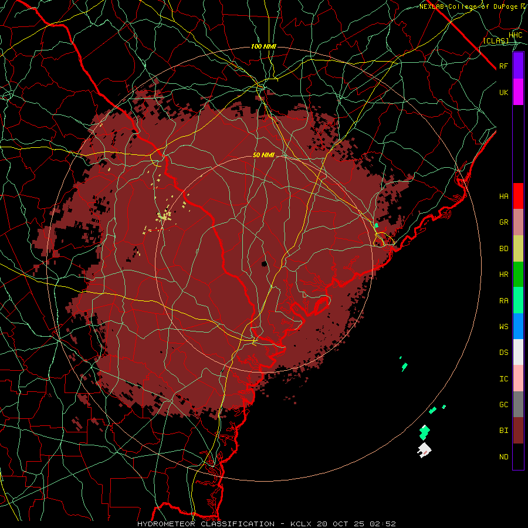The width and height of the screenshot is (528, 528).
Task: Click the ND legend label
Action: pos(503,457)
